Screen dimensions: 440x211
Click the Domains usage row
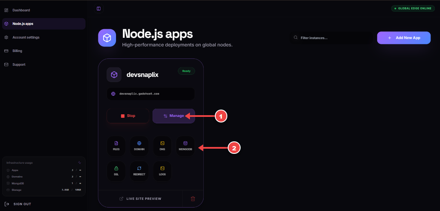[x=44, y=177]
